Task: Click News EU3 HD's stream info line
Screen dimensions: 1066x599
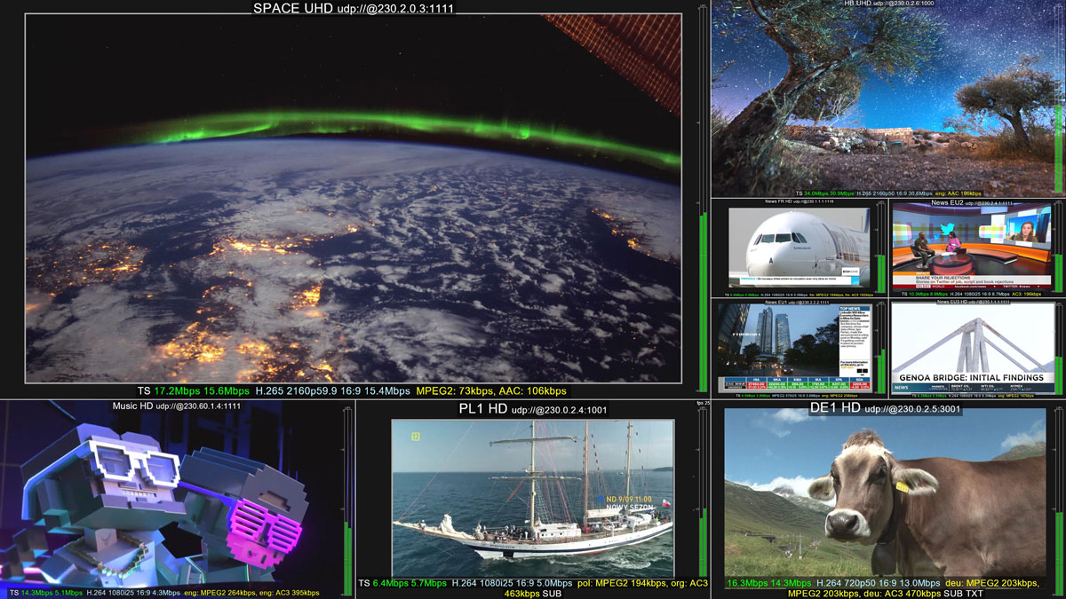Action: click(x=972, y=396)
